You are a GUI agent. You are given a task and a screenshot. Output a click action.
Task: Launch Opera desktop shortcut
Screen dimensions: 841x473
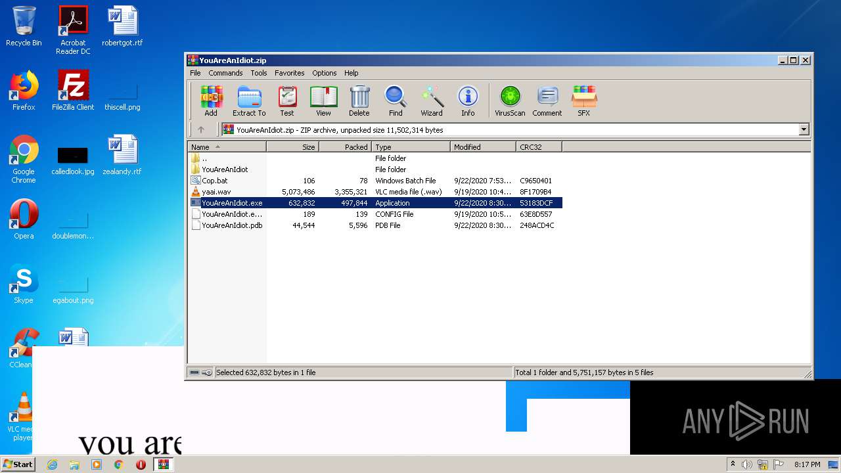24,219
